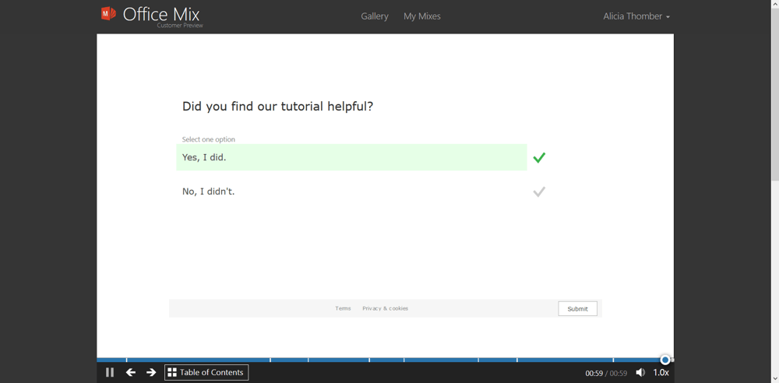Pause the mix playback
Viewport: 779px width, 383px height.
pyautogui.click(x=110, y=373)
